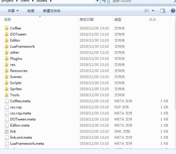Select the LuaFramework folder icon
This screenshot has height=154, width=176.
point(7,46)
